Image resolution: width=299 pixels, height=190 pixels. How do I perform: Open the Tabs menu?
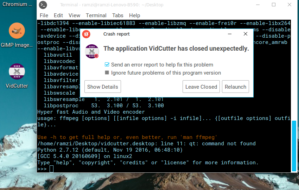(x=118, y=15)
